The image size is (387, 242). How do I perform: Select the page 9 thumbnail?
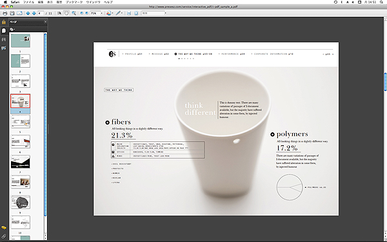(x=21, y=202)
